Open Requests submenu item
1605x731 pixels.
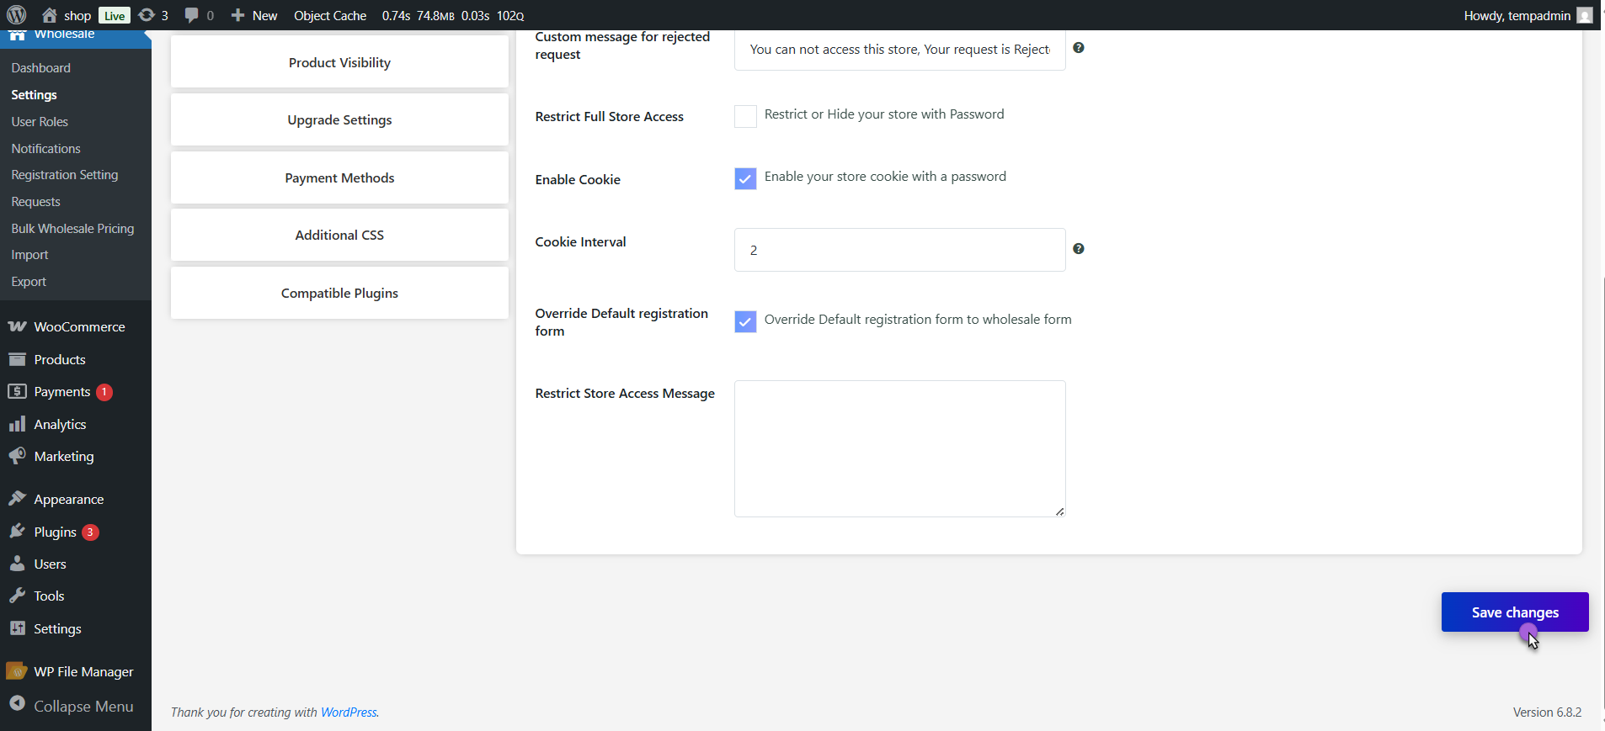(36, 202)
